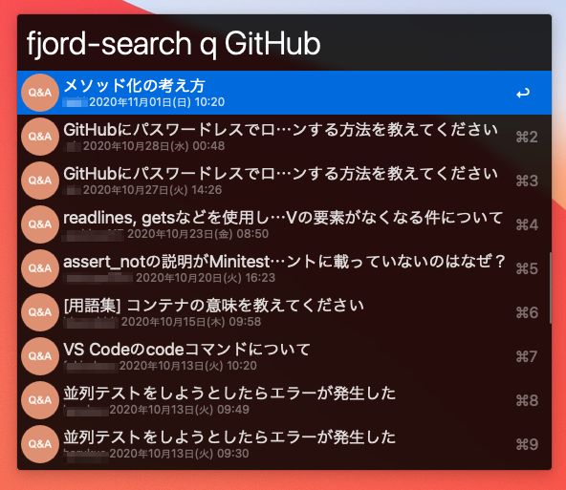Click the ⌘9 shortcut label
Screen dimensions: 566x490
click(x=527, y=445)
